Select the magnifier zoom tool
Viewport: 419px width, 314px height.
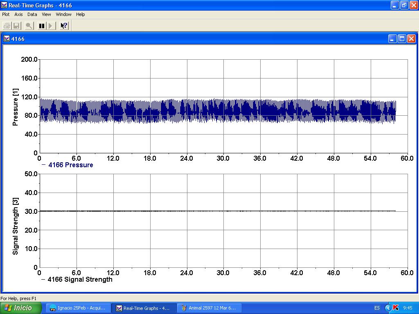coord(29,26)
